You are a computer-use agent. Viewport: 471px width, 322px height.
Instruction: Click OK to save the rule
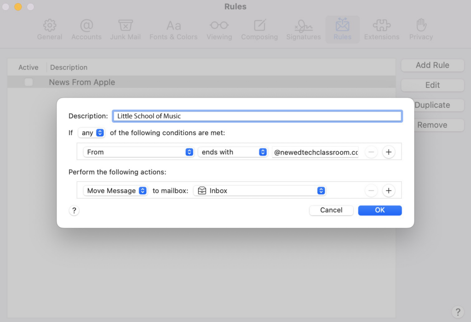coord(379,210)
